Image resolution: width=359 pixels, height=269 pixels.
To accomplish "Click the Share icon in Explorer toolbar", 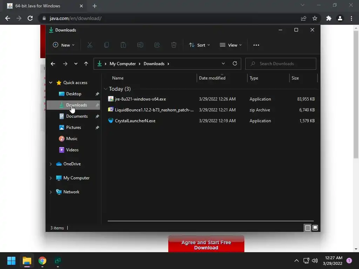I will (x=157, y=45).
